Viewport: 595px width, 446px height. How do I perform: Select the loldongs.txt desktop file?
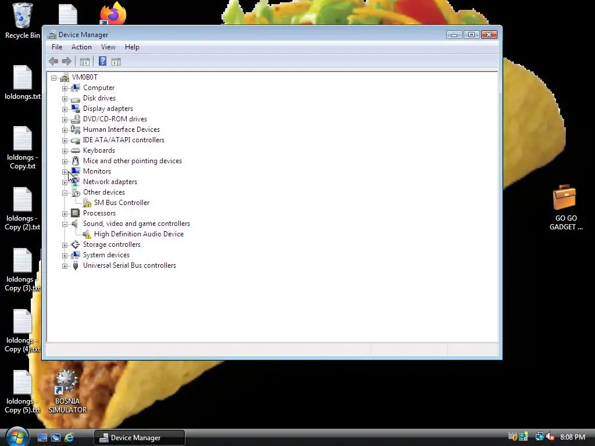coord(23,82)
